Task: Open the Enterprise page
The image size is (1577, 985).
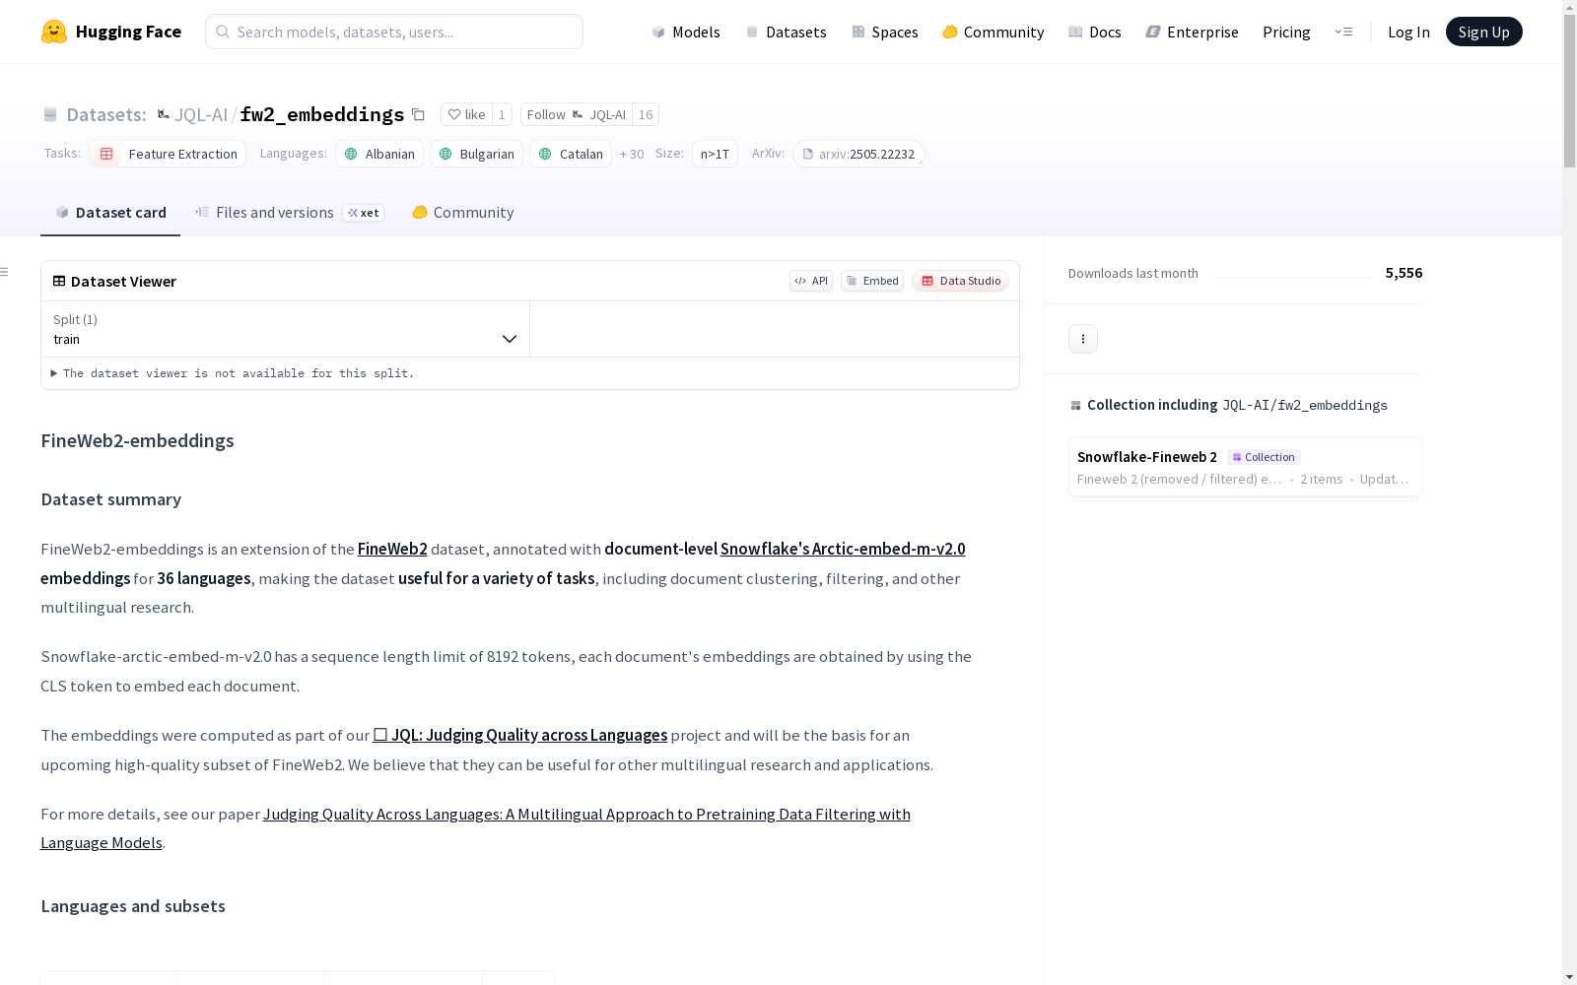Action: click(x=1192, y=32)
